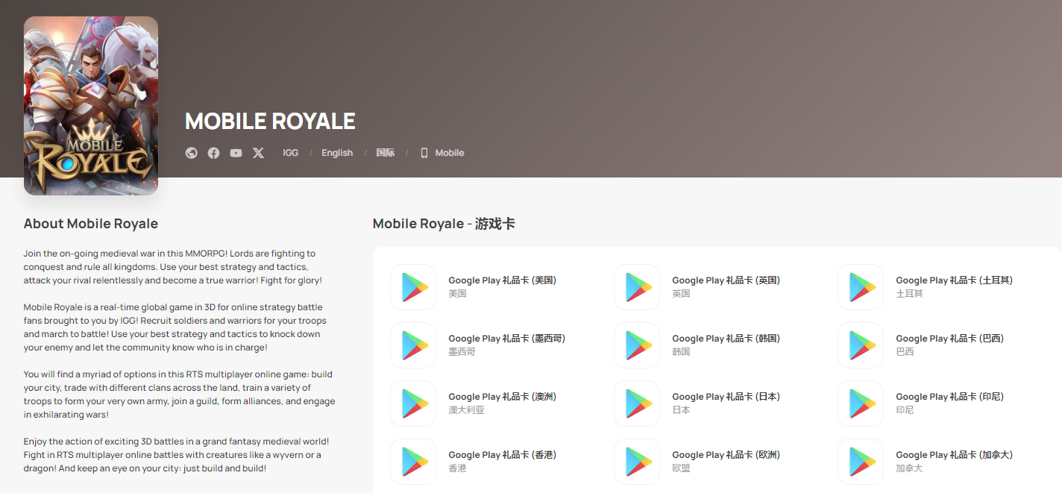Open Google Play 礼品卡 (巴西) link
The height and width of the screenshot is (493, 1062).
point(950,339)
